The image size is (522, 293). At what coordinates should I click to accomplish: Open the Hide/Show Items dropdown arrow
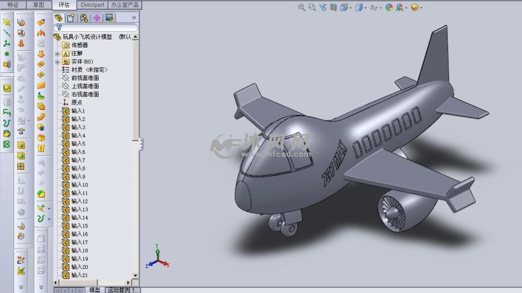pos(381,8)
